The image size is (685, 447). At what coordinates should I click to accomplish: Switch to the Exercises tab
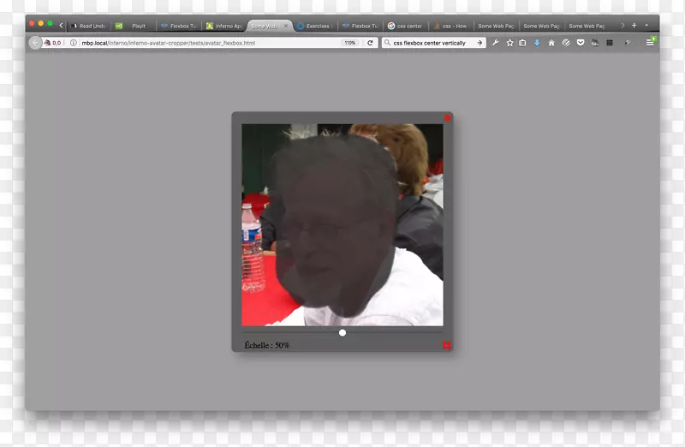314,26
